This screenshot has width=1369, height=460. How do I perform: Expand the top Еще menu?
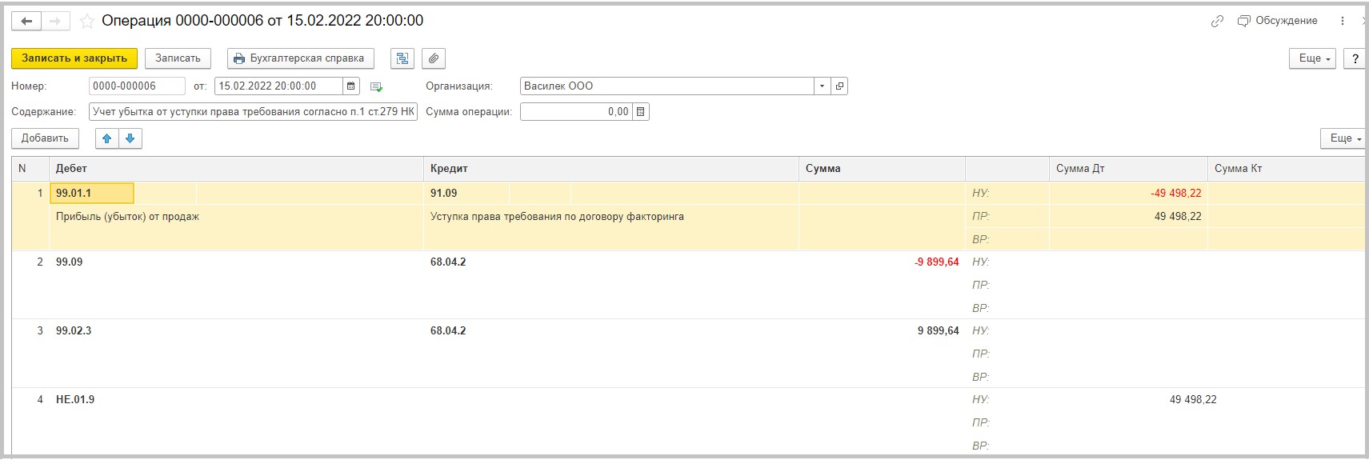tap(1312, 58)
